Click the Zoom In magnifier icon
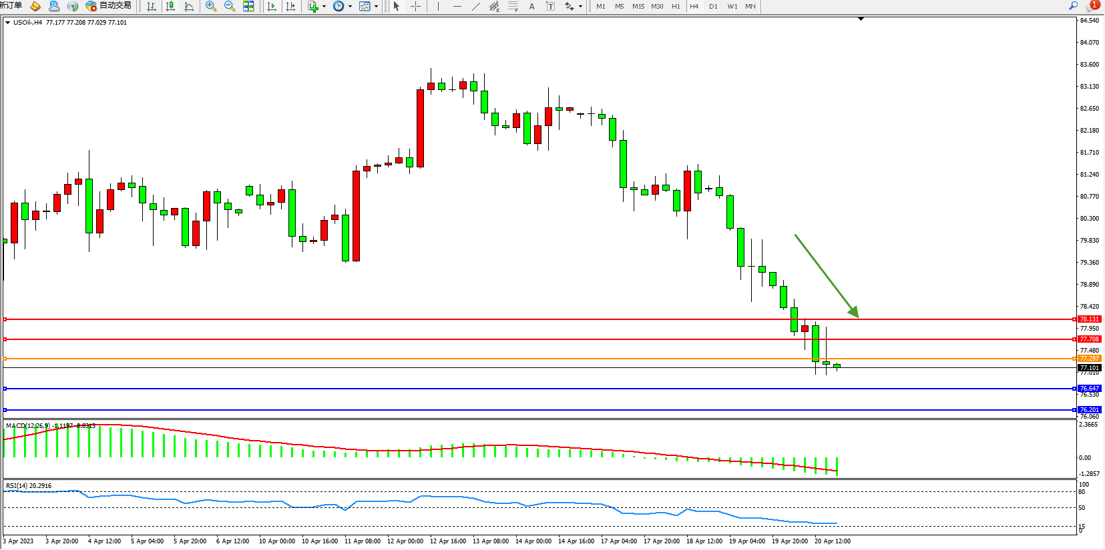 click(211, 6)
